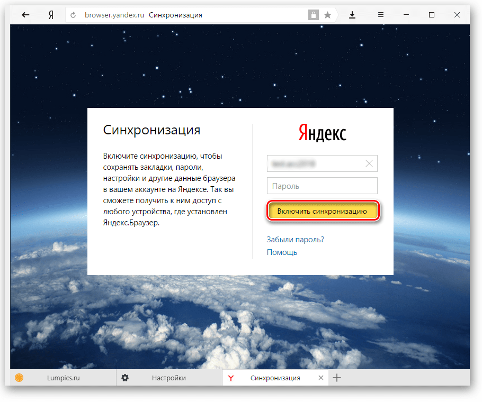Click the Включить синхронизацию button
Screen dimensions: 482x402
323,211
